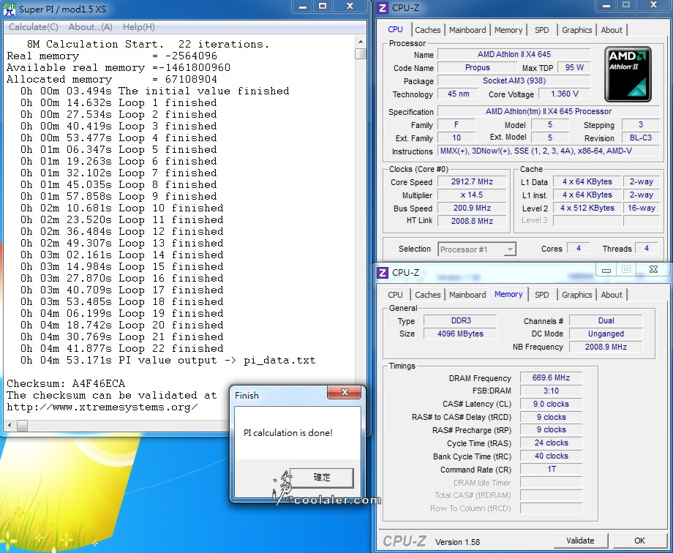Image resolution: width=673 pixels, height=553 pixels.
Task: Click the Core Speed value 2912.7 MHz
Action: pyautogui.click(x=472, y=181)
